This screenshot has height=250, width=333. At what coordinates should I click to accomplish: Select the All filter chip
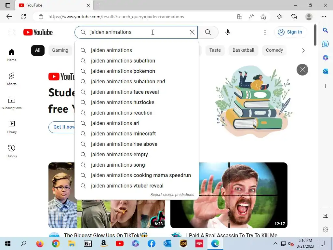tap(38, 50)
